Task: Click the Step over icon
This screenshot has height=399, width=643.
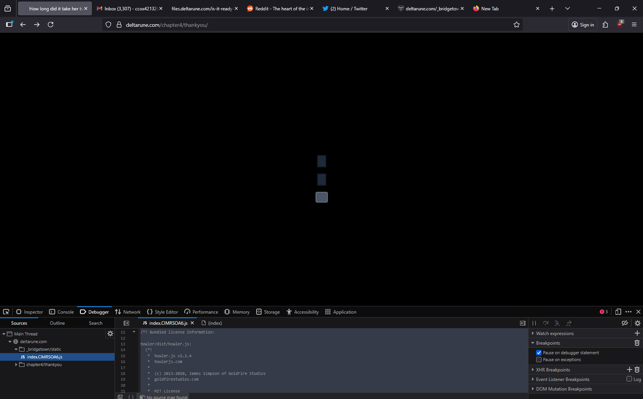Action: coord(546,323)
